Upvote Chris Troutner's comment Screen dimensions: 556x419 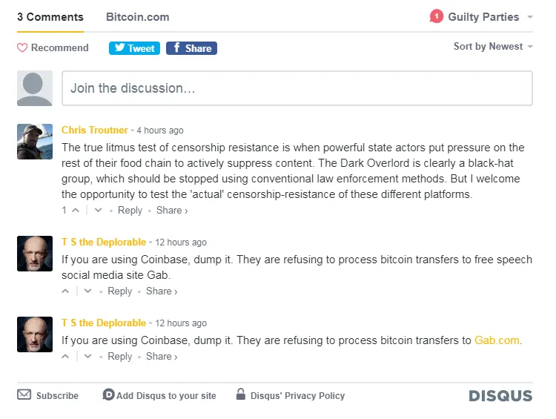pyautogui.click(x=76, y=211)
